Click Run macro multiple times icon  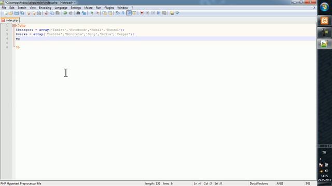pos(159,13)
